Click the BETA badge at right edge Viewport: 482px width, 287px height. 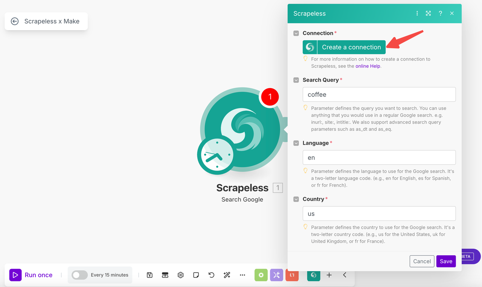coord(468,256)
